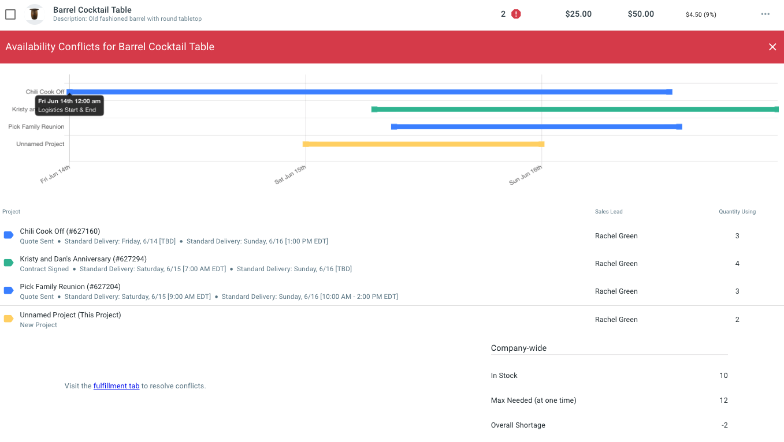
Task: Click the item quantity 2
Action: [503, 14]
